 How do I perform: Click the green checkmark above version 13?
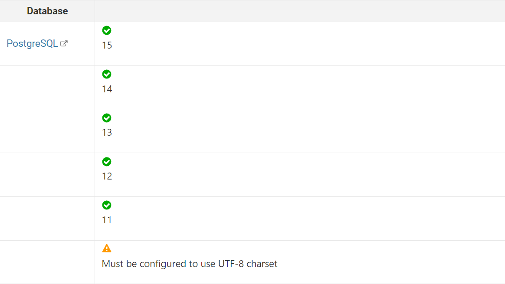click(107, 118)
